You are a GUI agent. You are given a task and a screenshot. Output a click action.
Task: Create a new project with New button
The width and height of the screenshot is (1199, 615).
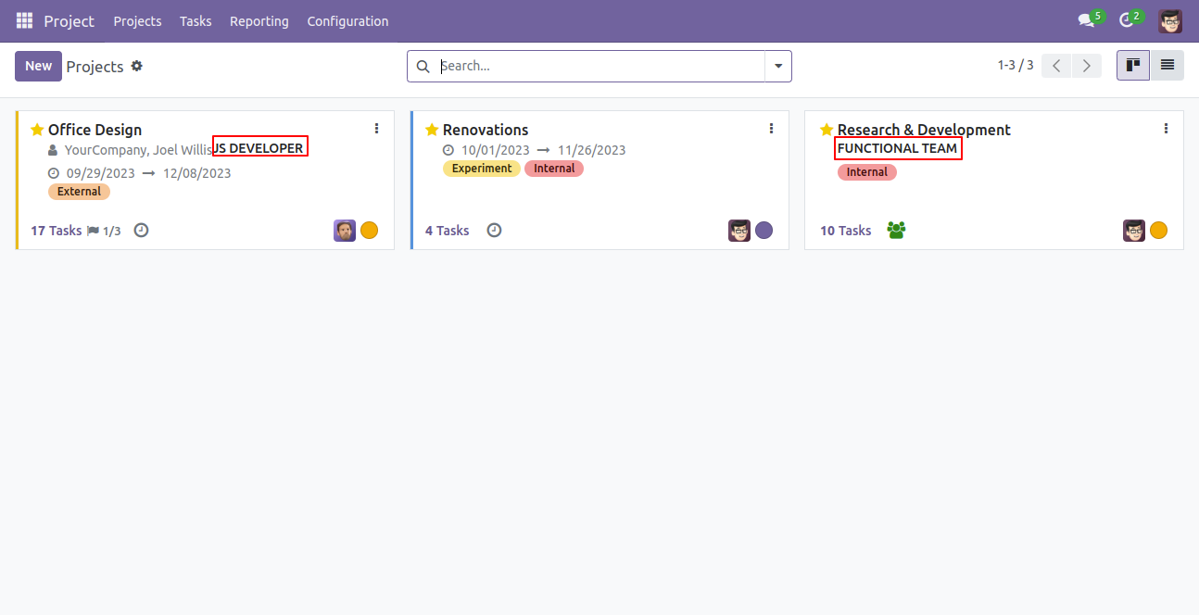click(38, 66)
